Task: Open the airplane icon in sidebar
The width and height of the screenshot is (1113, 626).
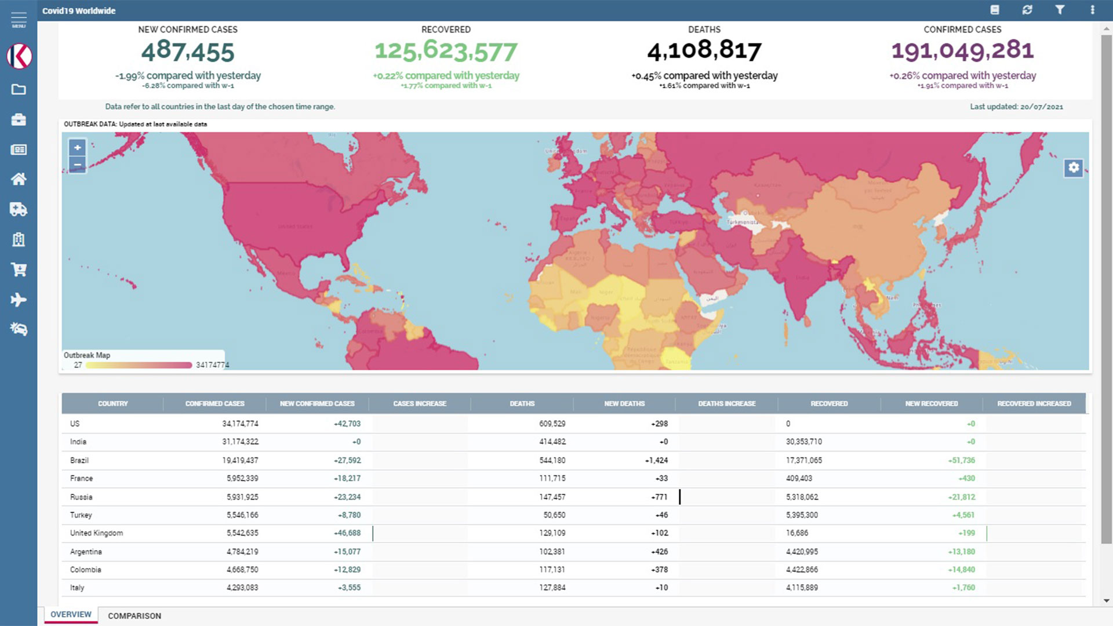Action: coord(19,300)
